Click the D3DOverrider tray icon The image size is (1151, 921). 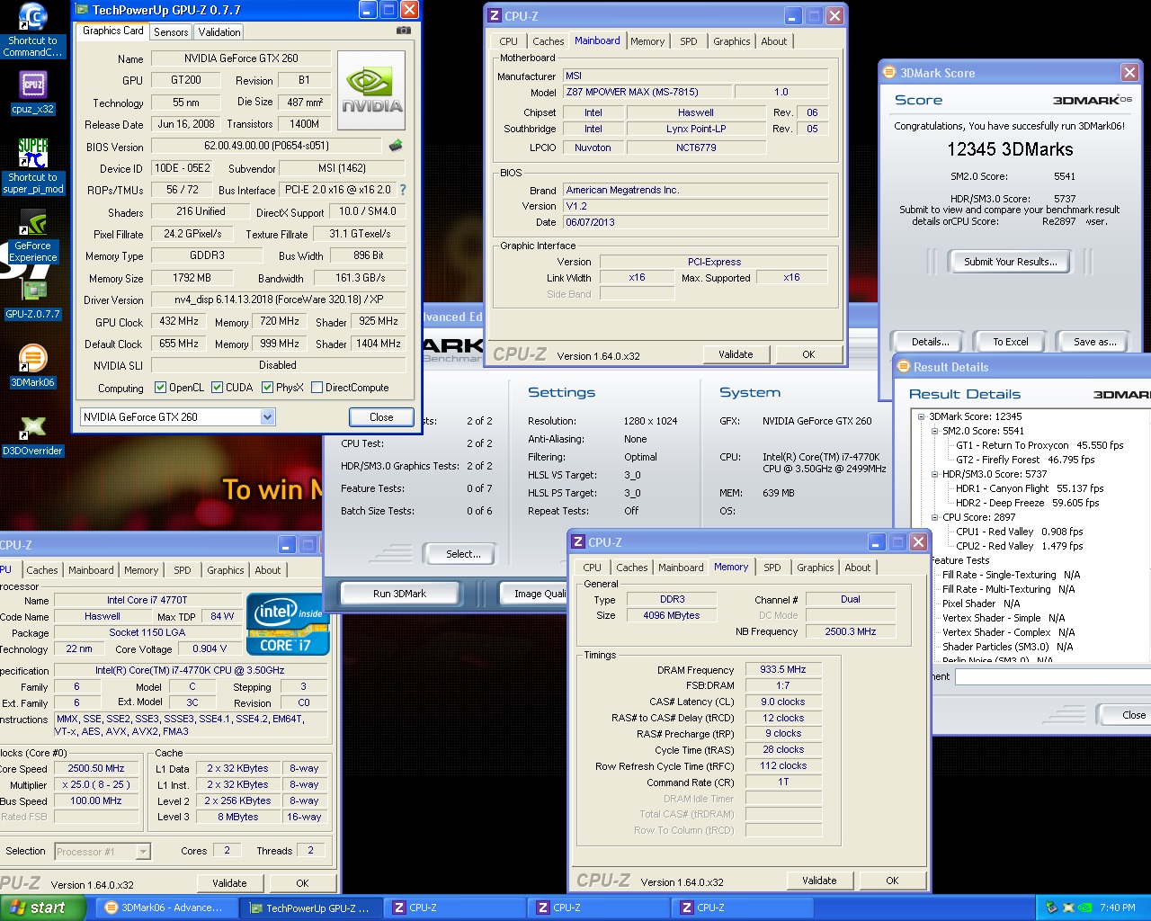tap(1068, 908)
